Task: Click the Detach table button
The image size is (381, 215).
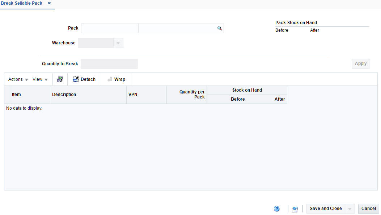Action: (x=84, y=79)
